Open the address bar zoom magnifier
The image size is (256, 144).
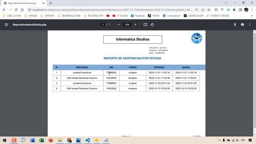[x=196, y=10]
